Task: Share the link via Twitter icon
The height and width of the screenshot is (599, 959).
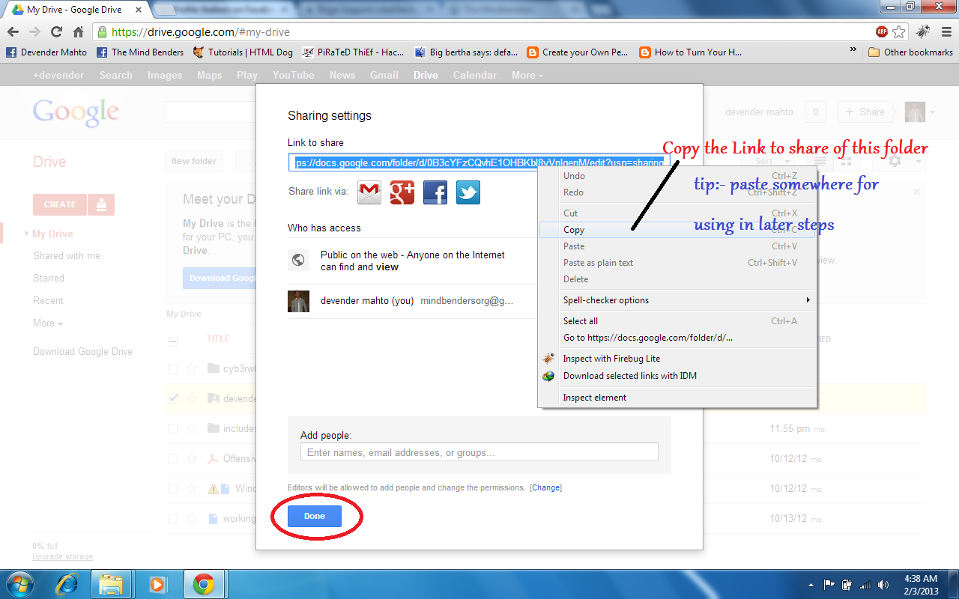Action: click(x=468, y=192)
